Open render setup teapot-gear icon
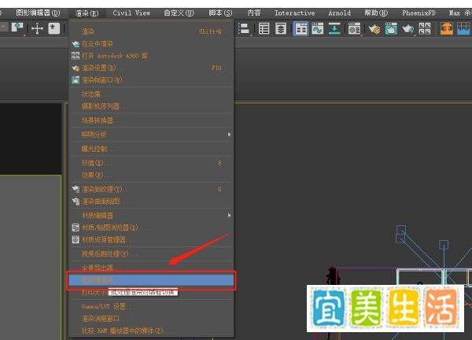Image resolution: width=472 pixels, height=340 pixels. (374, 29)
